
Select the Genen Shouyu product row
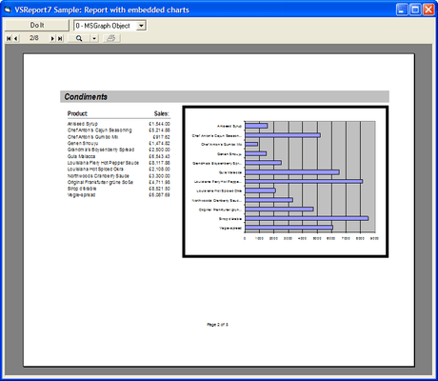(x=119, y=143)
